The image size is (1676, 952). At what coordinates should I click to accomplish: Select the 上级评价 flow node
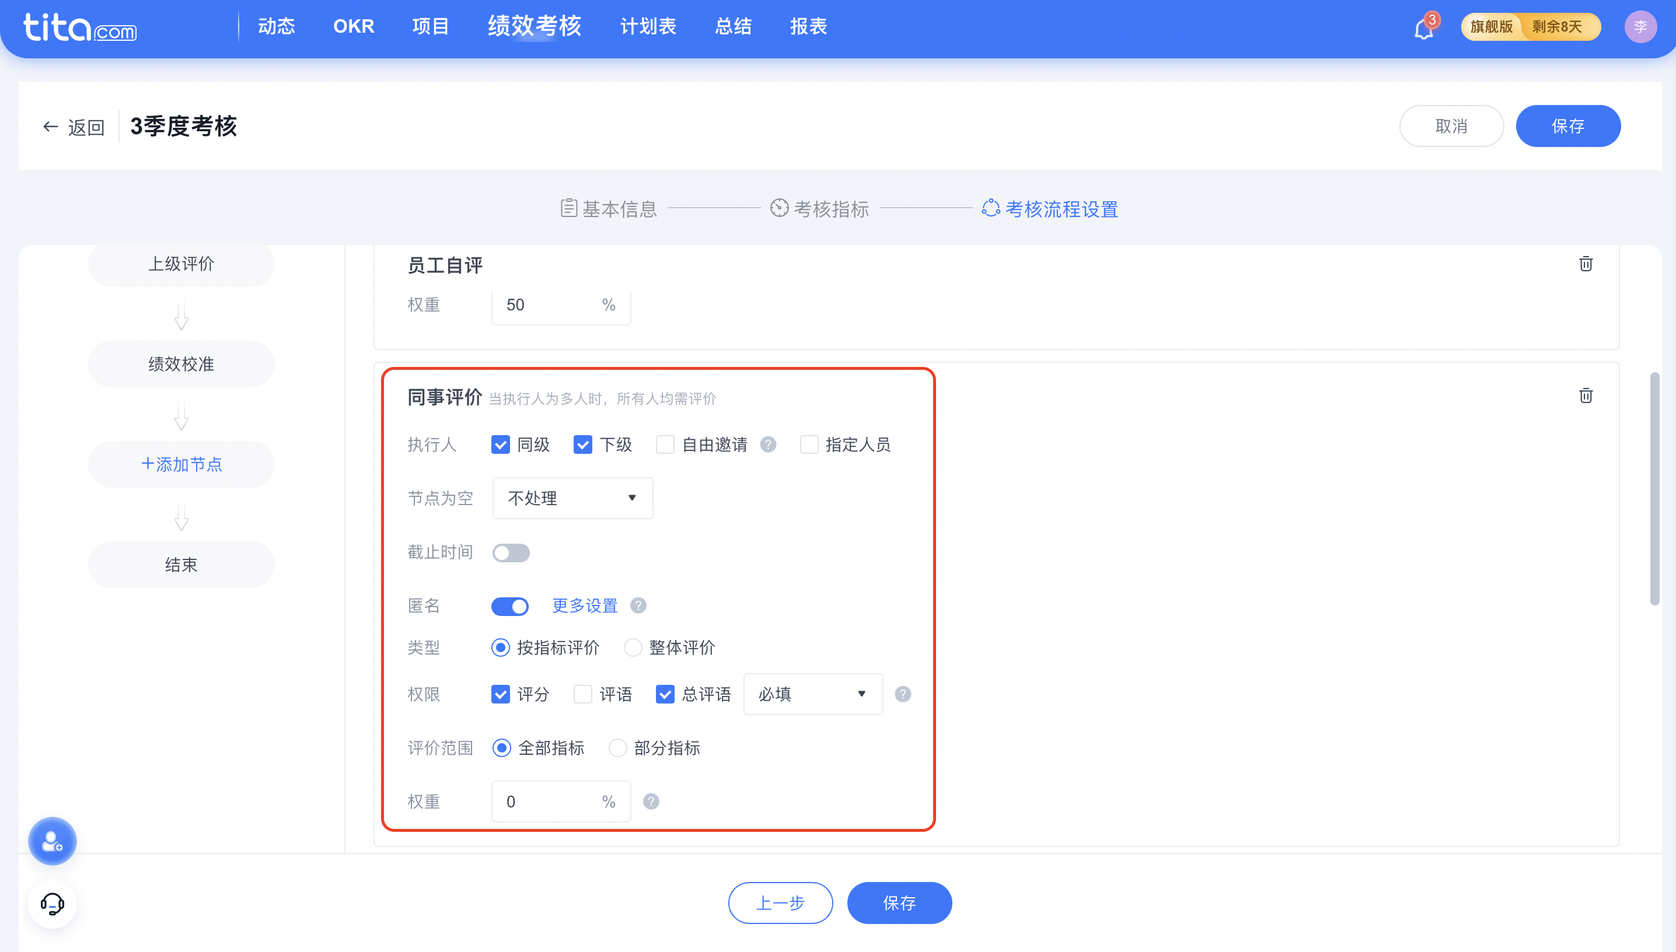click(x=181, y=264)
